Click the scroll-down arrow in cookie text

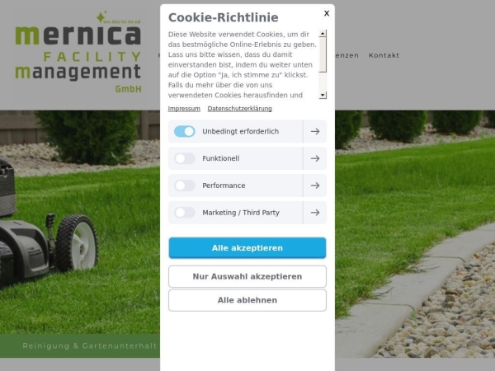[323, 95]
